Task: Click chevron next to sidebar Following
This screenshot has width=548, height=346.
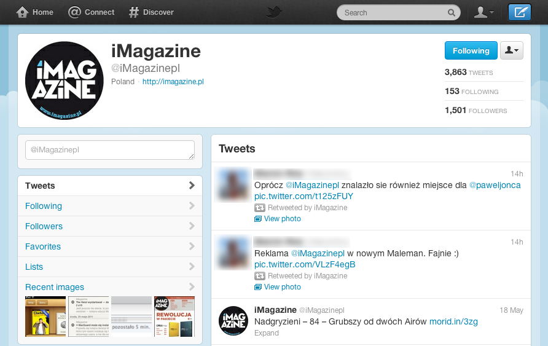Action: [192, 205]
